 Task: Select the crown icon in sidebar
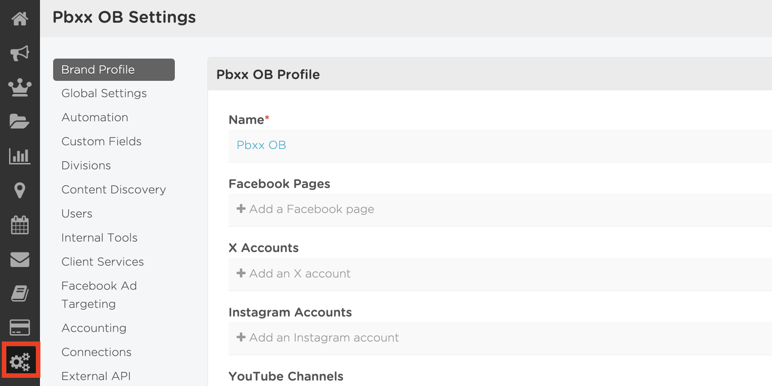coord(20,88)
